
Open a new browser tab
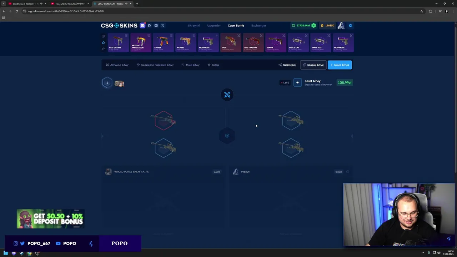point(137,4)
